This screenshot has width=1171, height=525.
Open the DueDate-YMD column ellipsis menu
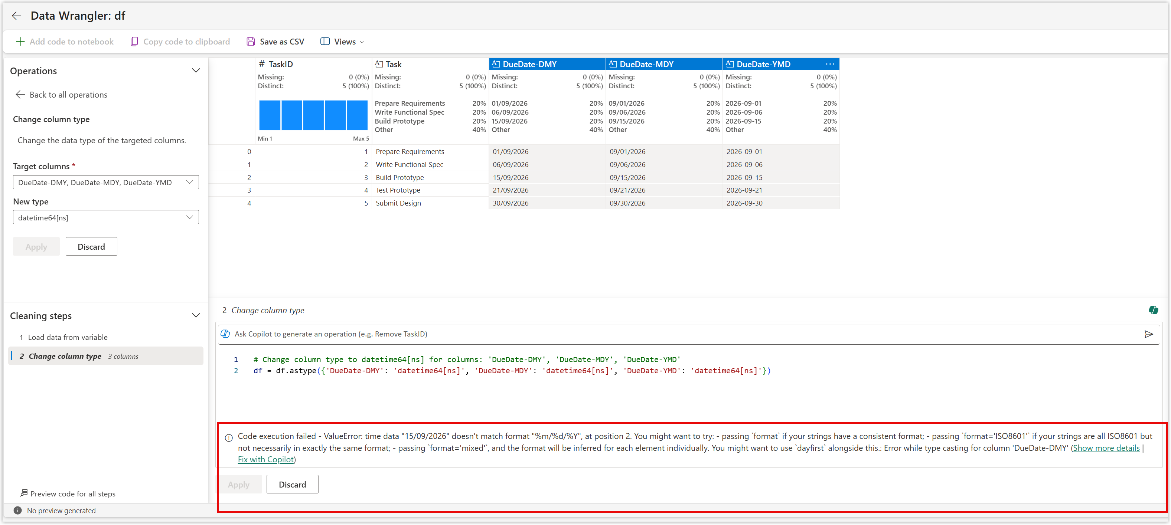click(x=829, y=64)
